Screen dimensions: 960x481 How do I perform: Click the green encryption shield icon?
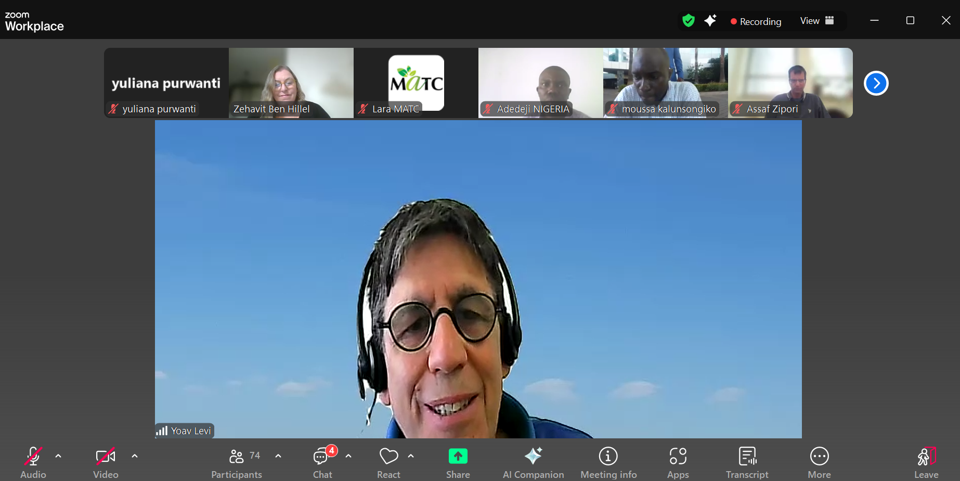689,21
